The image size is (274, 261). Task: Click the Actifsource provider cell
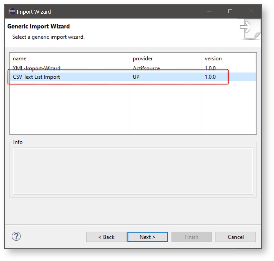pos(146,68)
